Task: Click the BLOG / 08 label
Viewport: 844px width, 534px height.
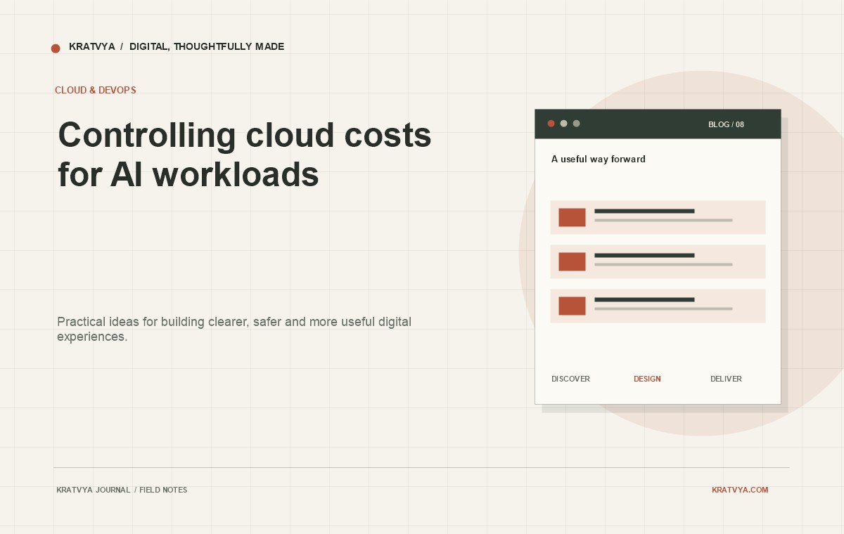Action: (x=726, y=124)
